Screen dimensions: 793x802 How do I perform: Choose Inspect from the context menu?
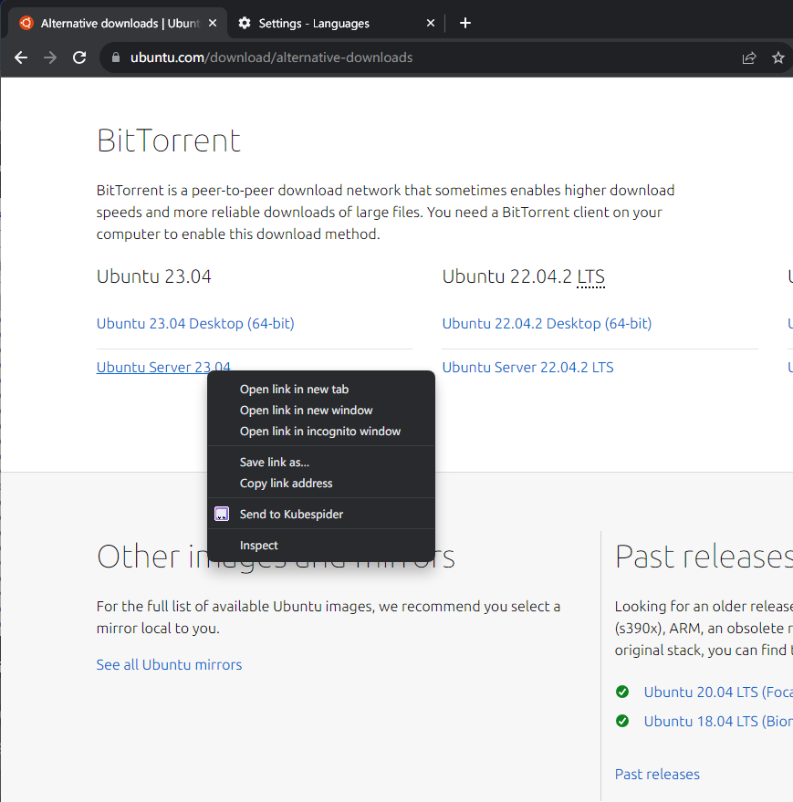tap(321, 546)
